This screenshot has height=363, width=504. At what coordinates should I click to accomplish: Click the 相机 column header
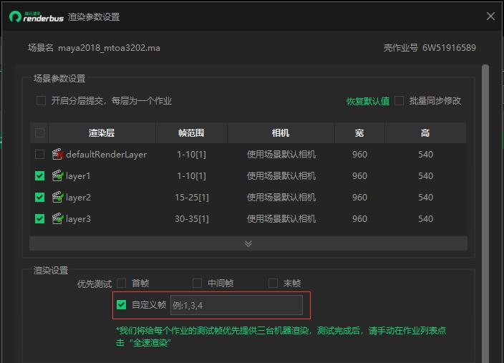click(281, 132)
